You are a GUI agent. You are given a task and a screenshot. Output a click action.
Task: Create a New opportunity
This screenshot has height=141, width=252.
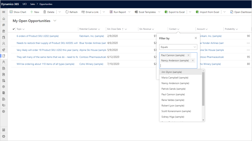click(x=35, y=12)
